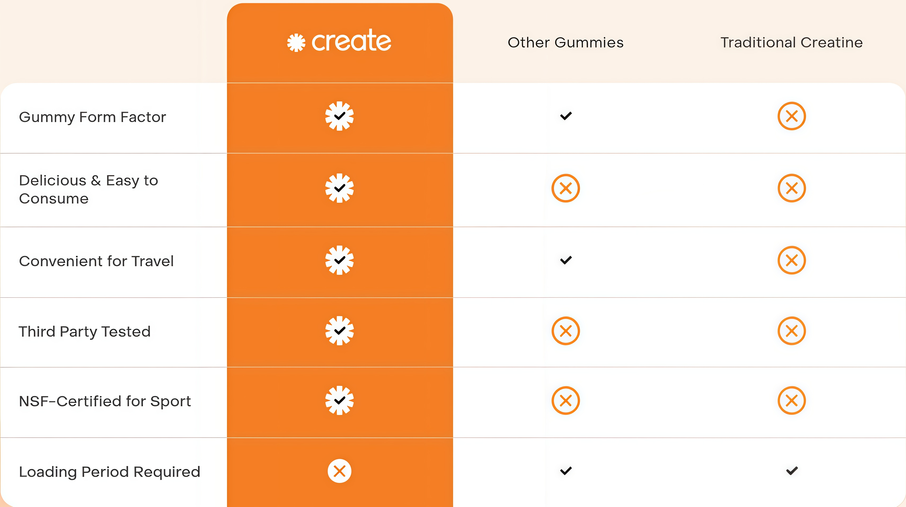The image size is (906, 507).
Task: Click Create's checkmark for Delicious & Easy to Consume
Action: point(339,188)
